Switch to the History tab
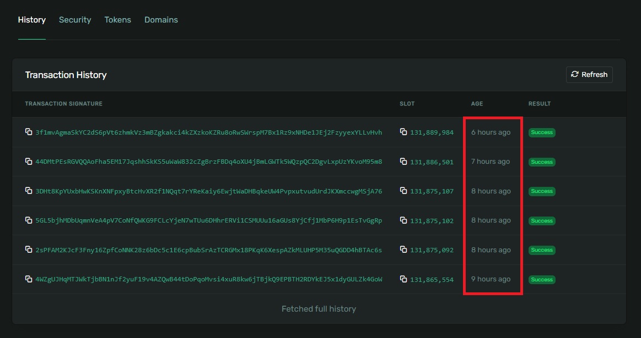This screenshot has width=641, height=338. [32, 20]
